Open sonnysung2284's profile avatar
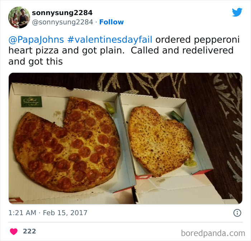The height and width of the screenshot is (241, 251). pos(19,18)
